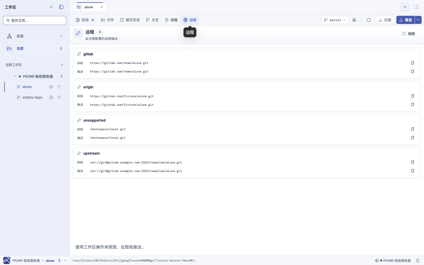Add a new workspace with plus icon
Screen dimensions: 424x265
51,7
